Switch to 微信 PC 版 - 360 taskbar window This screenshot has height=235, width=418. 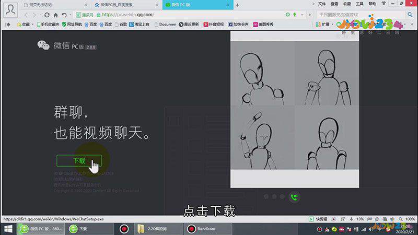41,229
